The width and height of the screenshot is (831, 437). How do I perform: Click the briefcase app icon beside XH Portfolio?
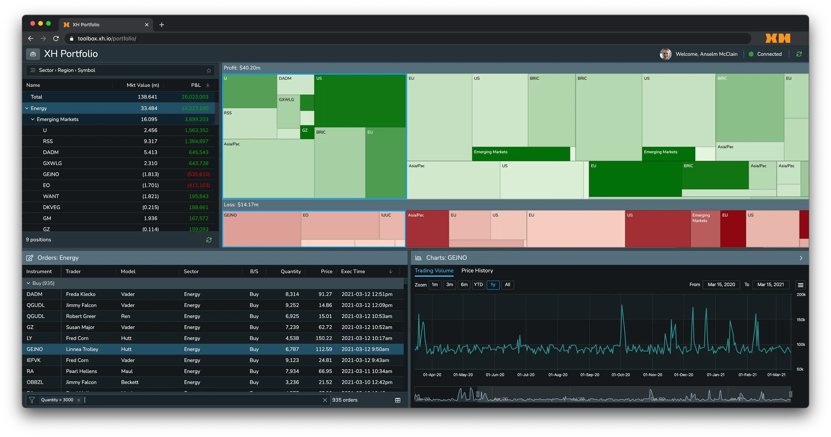33,54
